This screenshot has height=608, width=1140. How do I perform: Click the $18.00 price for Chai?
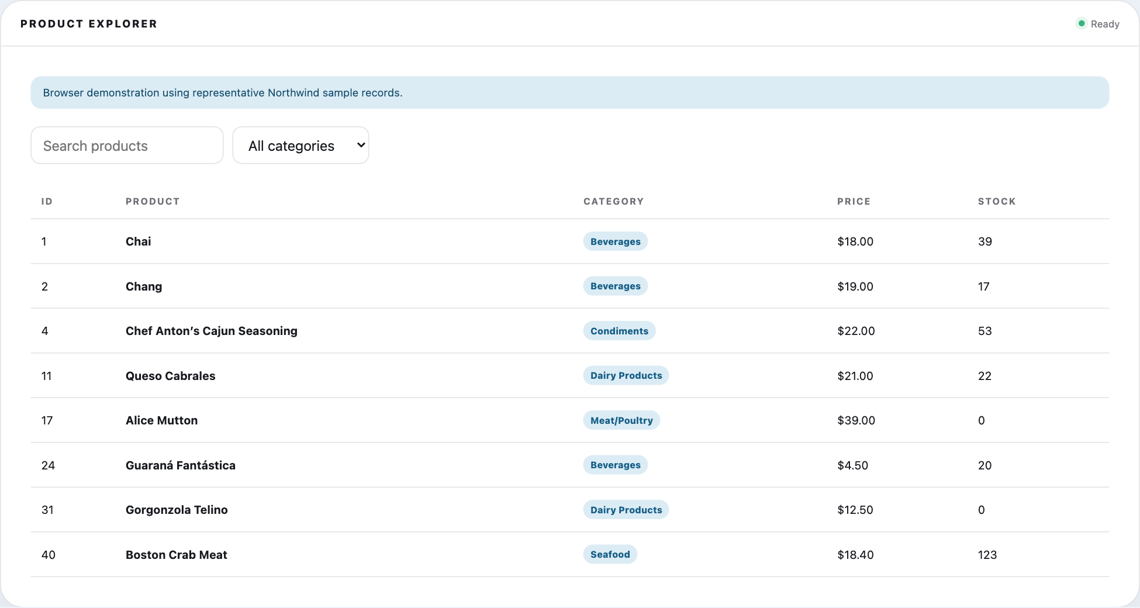(x=855, y=241)
